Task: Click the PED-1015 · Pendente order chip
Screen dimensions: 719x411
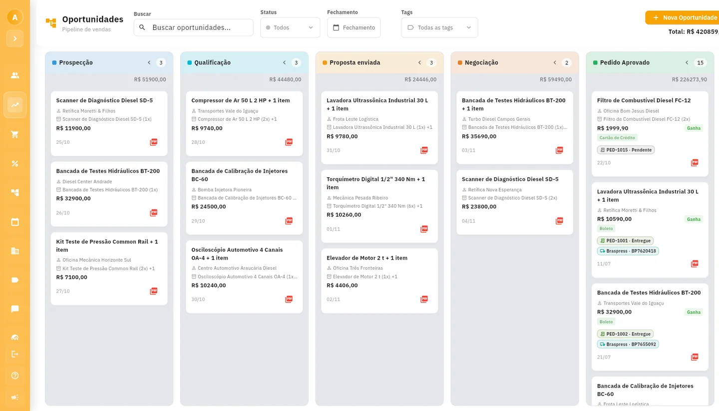Action: (626, 150)
